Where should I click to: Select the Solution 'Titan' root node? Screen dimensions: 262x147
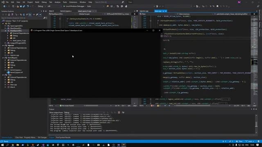coord(16,21)
